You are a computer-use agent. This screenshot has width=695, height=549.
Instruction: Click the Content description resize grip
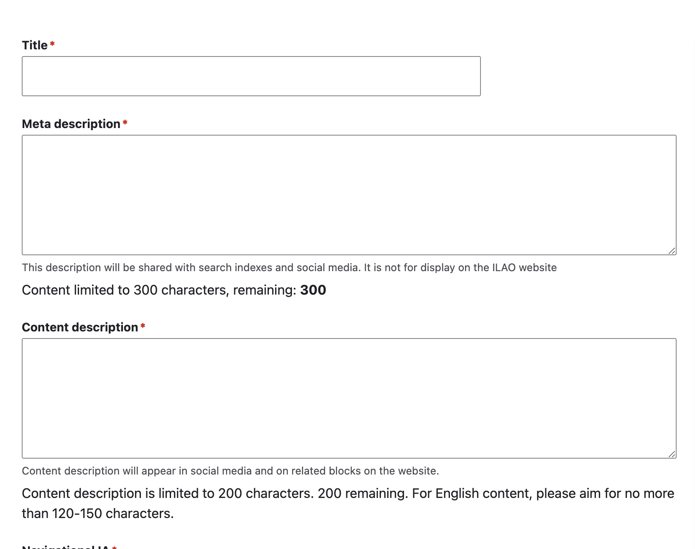(672, 454)
